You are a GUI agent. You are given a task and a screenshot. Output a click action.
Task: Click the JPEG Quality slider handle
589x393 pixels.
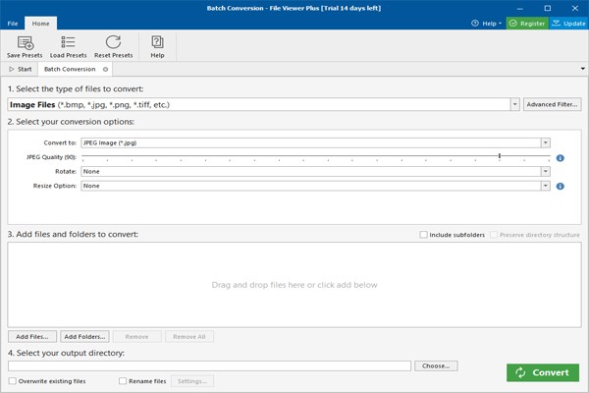coord(500,155)
